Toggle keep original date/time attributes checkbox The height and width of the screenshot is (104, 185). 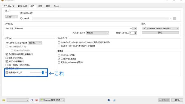[7, 54]
